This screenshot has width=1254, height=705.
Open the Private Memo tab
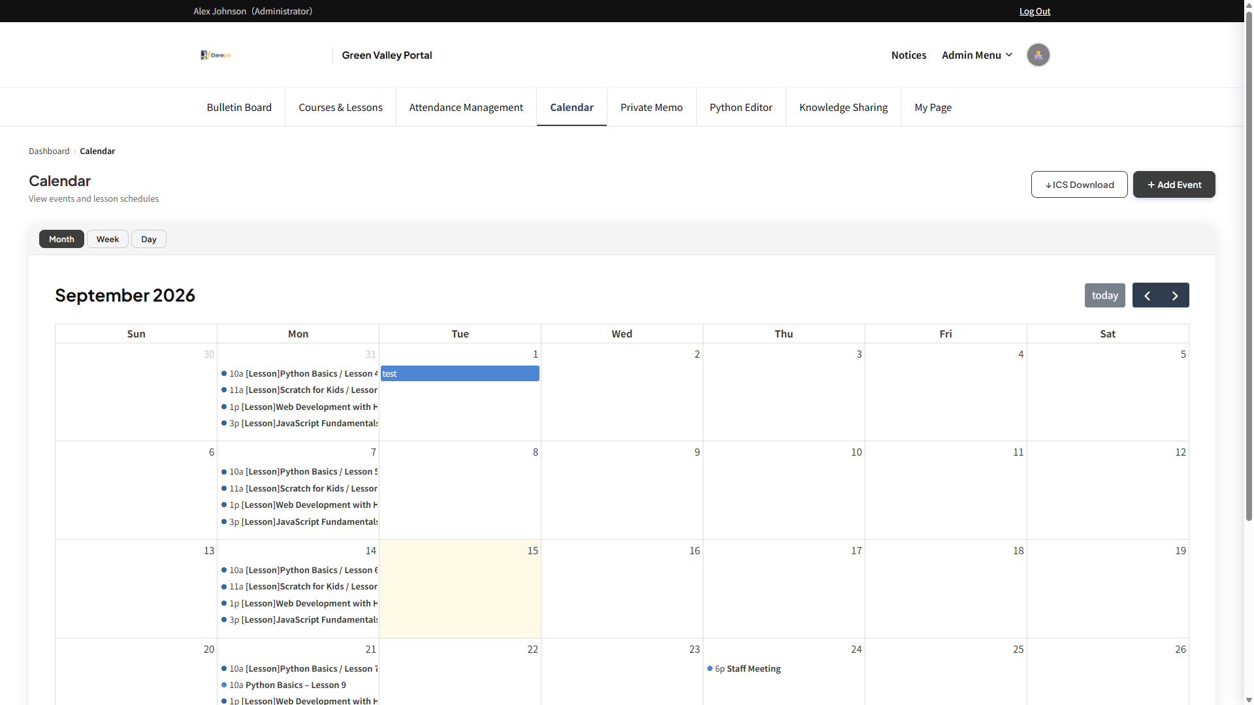651,107
